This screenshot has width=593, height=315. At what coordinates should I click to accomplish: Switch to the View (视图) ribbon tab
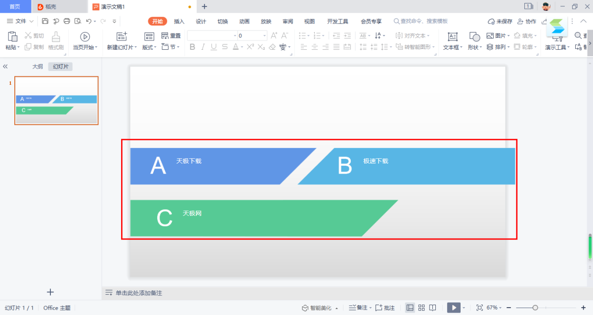309,21
